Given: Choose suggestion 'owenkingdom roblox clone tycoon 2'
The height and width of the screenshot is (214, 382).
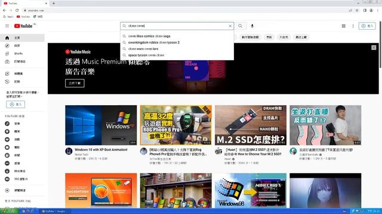Looking at the screenshot, I should (177, 42).
